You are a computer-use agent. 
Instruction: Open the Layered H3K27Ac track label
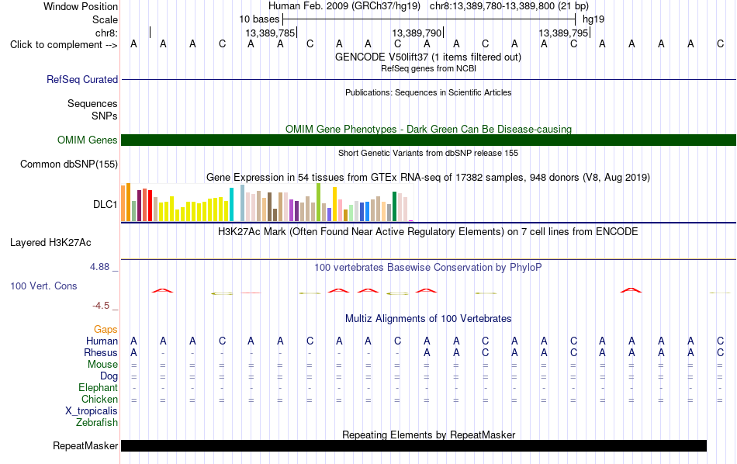50,243
